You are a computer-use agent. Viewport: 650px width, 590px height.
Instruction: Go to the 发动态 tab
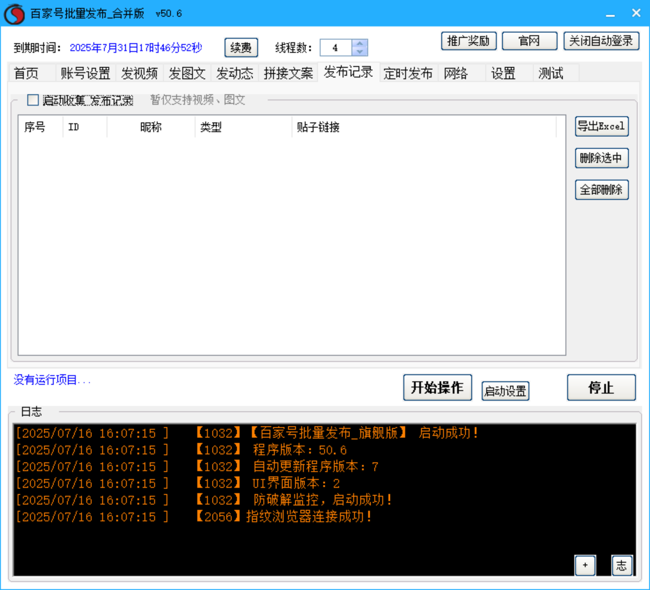coord(235,73)
